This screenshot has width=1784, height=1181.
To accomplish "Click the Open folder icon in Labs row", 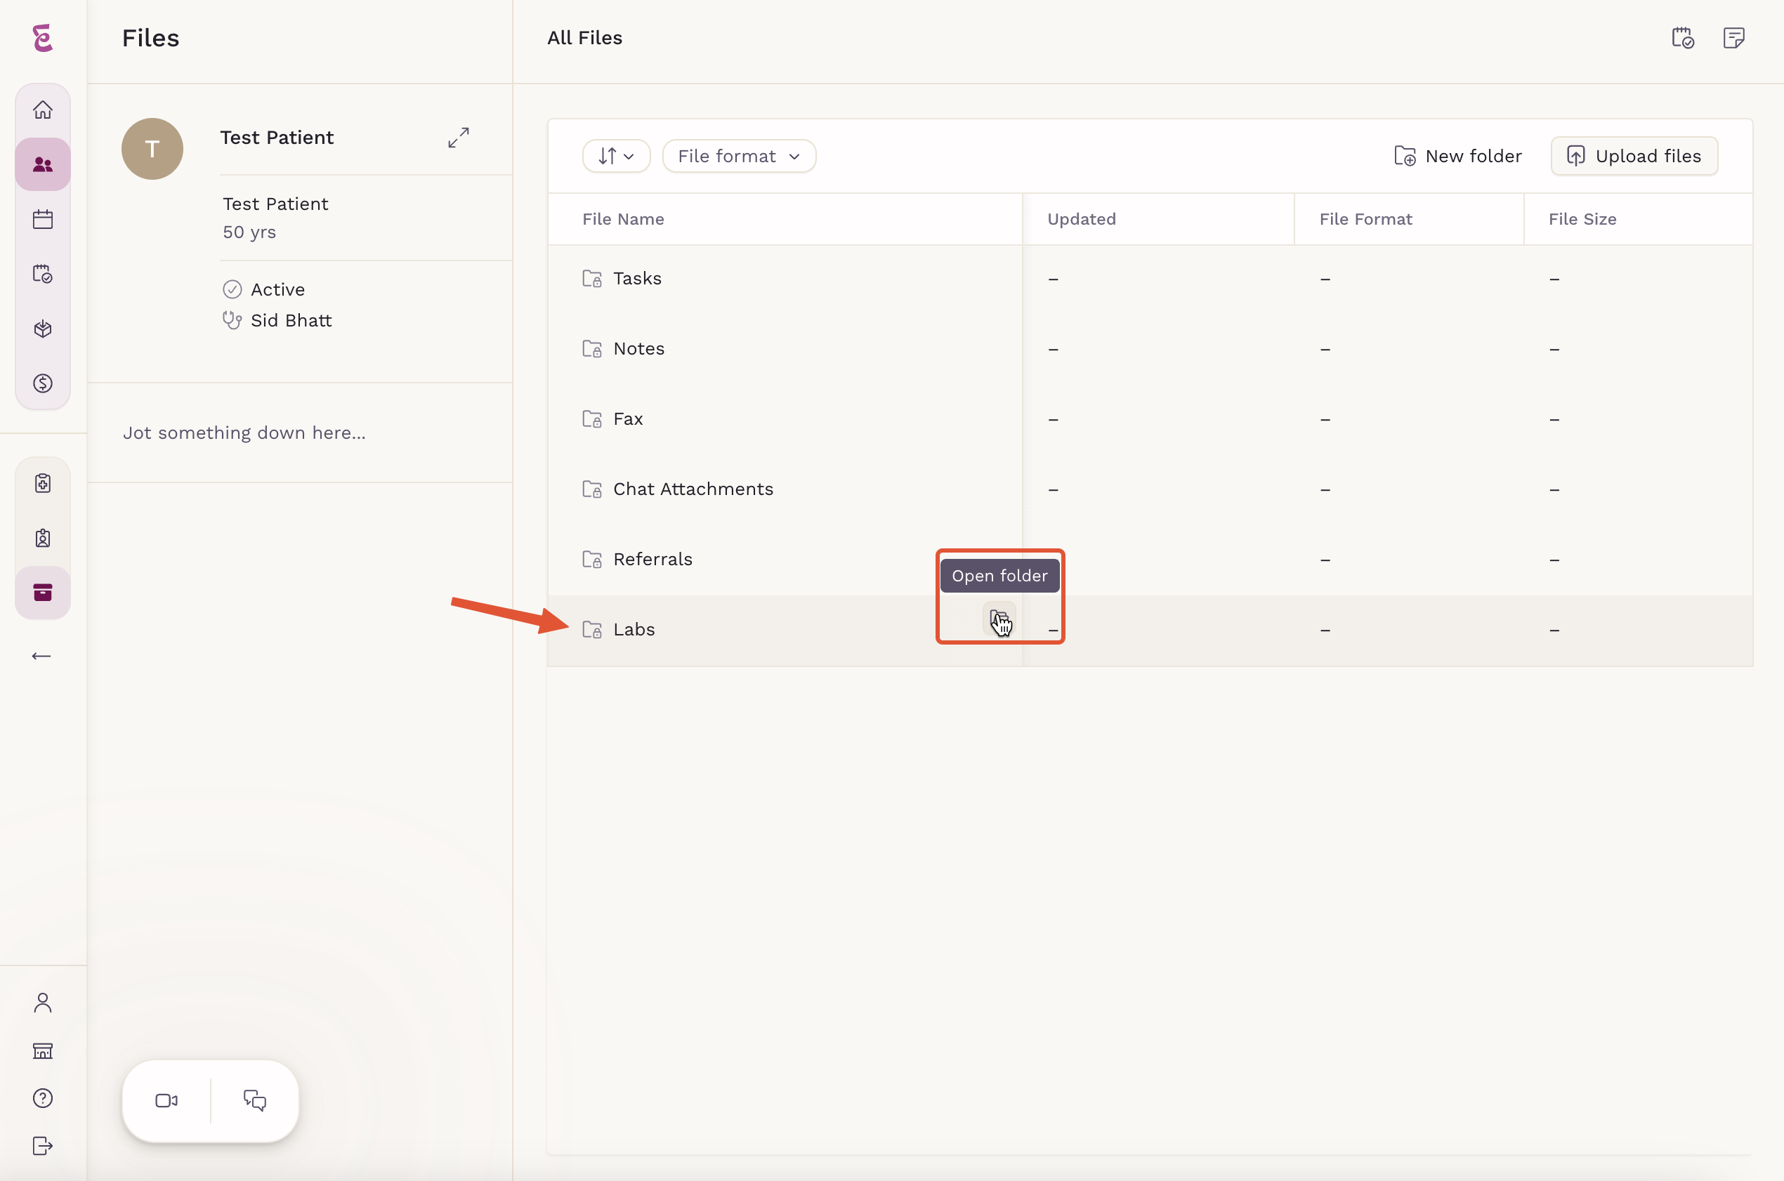I will tap(999, 619).
